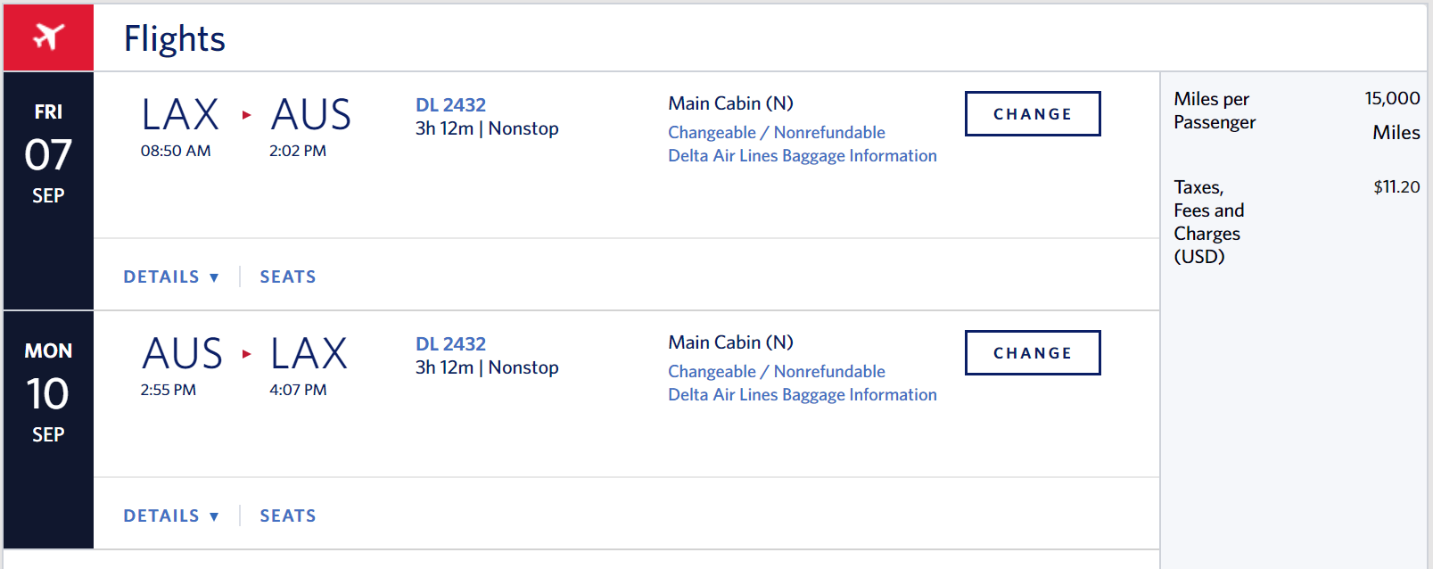
Task: Open Seats for the LAX to AUS flight
Action: tap(288, 276)
